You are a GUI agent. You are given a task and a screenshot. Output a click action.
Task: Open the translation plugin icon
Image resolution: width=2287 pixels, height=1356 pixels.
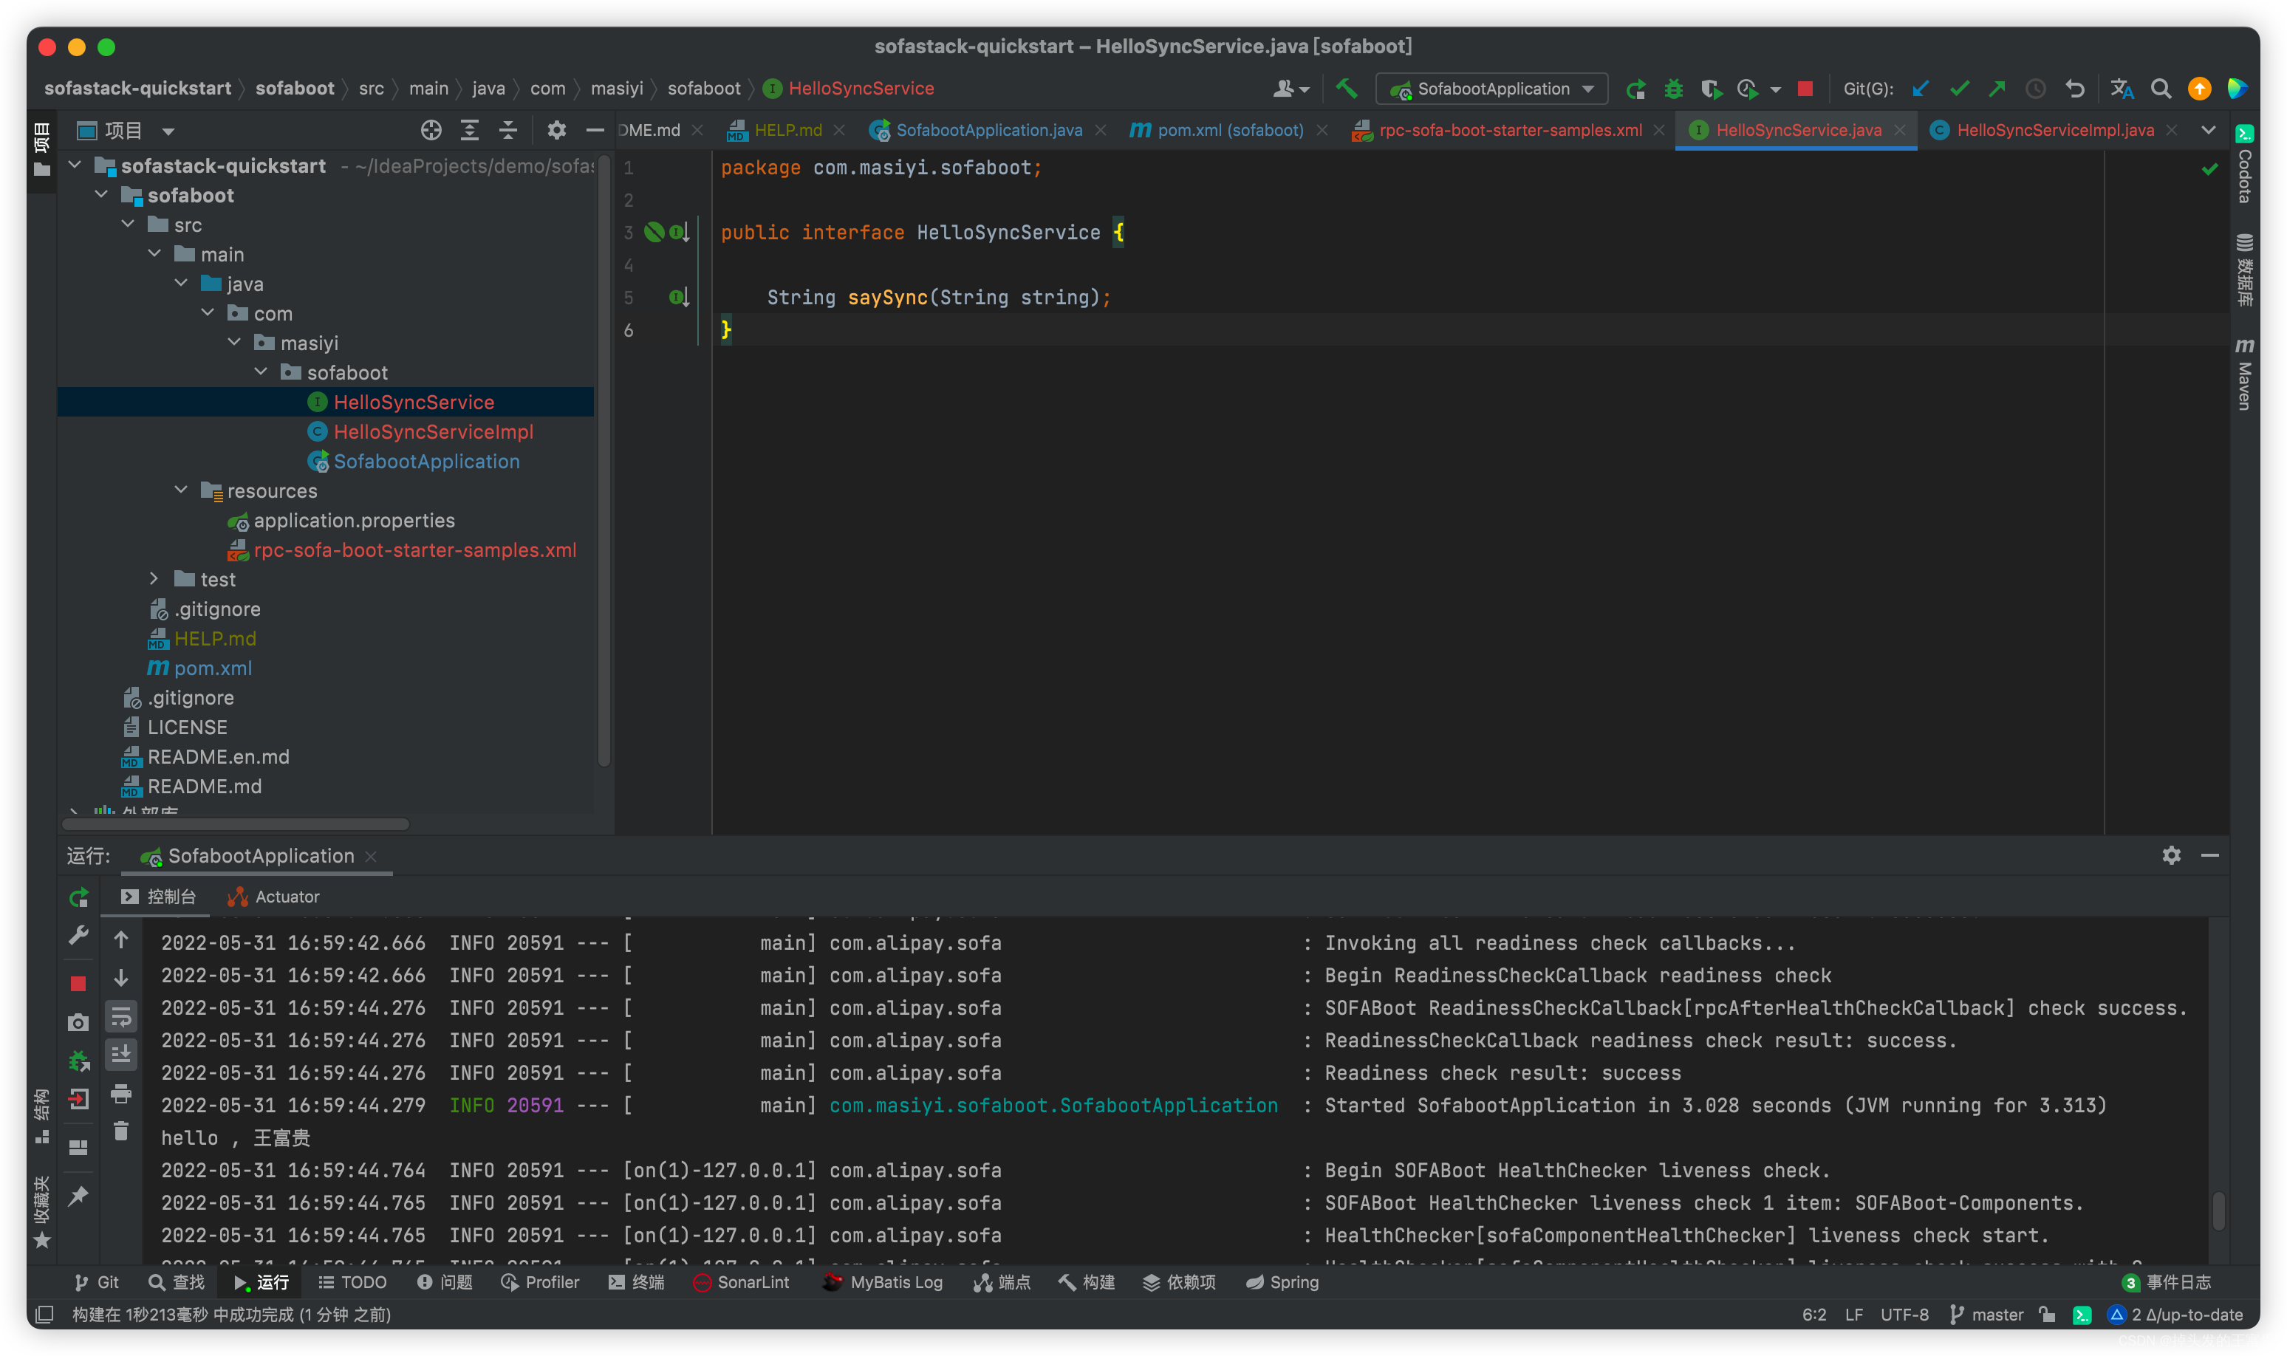coord(2122,89)
